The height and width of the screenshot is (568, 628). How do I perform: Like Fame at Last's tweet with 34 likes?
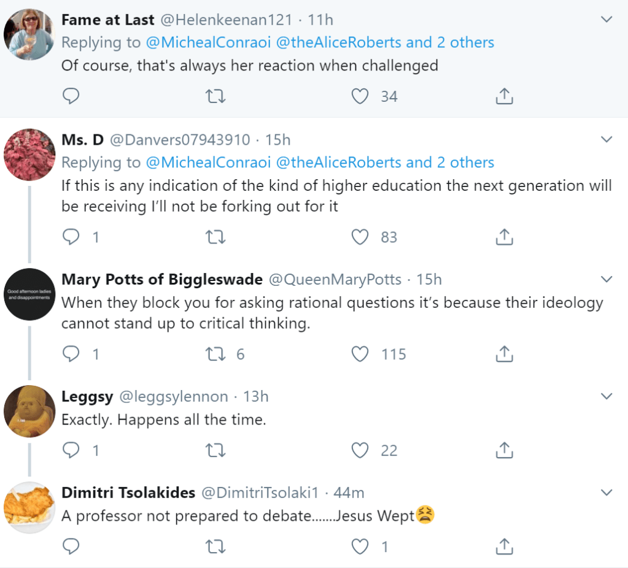360,96
